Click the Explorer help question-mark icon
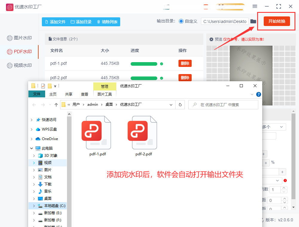 coord(259,94)
